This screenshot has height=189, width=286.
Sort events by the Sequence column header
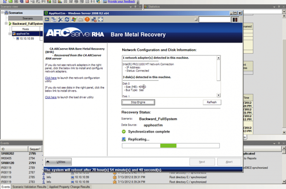[x=35, y=149]
